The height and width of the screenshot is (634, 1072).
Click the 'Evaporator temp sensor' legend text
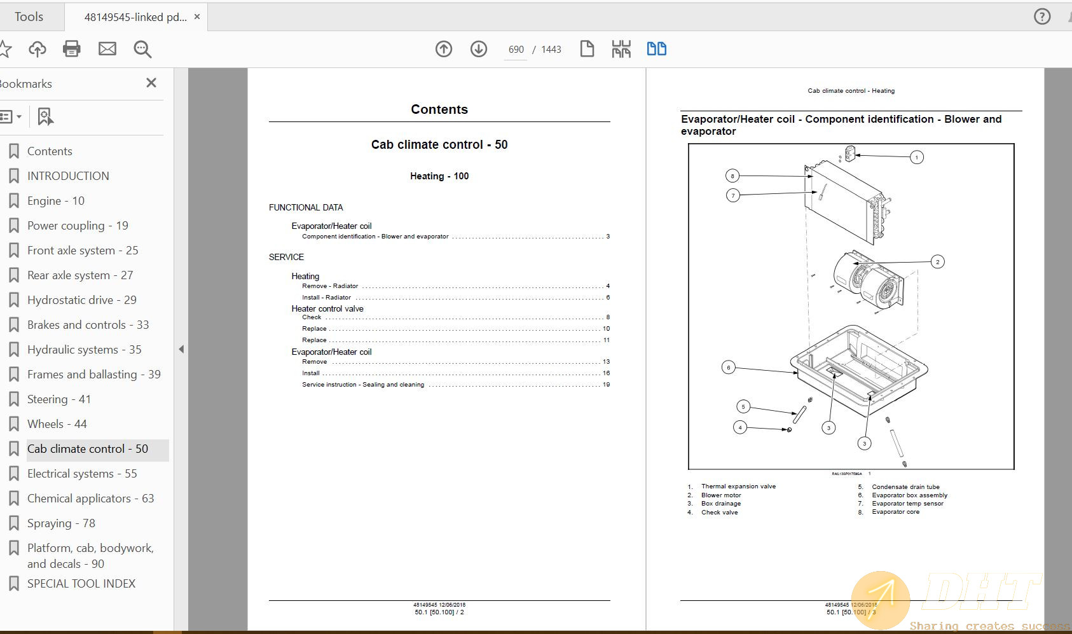pos(907,504)
